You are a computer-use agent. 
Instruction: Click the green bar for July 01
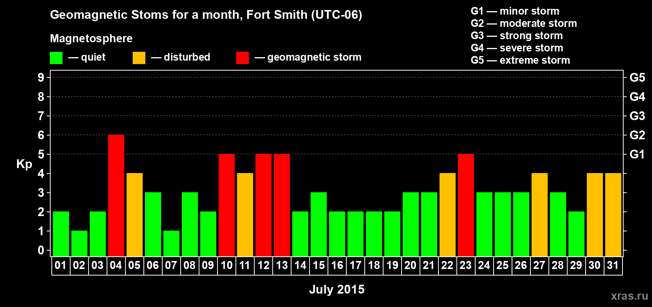pyautogui.click(x=61, y=234)
